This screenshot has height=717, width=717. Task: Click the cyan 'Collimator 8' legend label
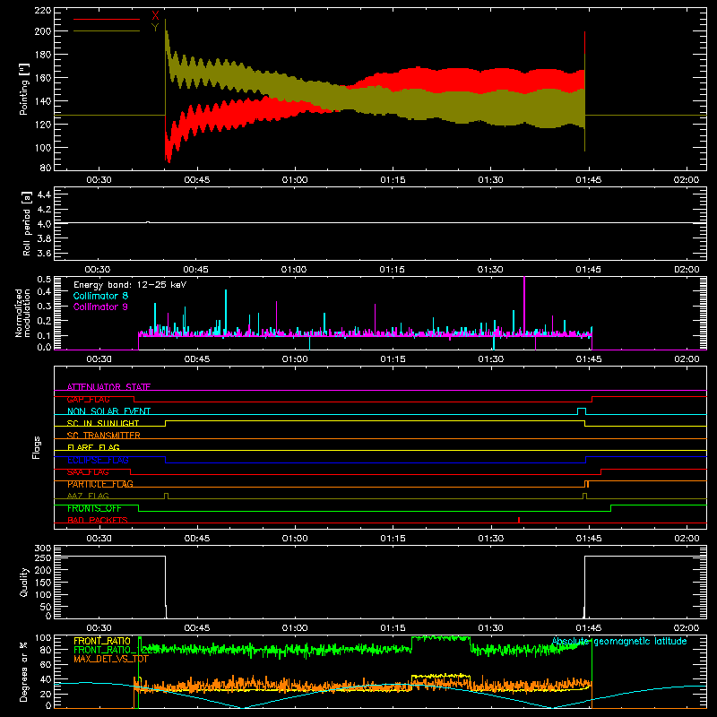(x=100, y=296)
